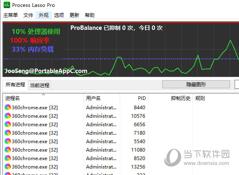Viewport: 239px width, 175px height.
Task: Switch to the 所有进程 tab
Action: coord(15,85)
